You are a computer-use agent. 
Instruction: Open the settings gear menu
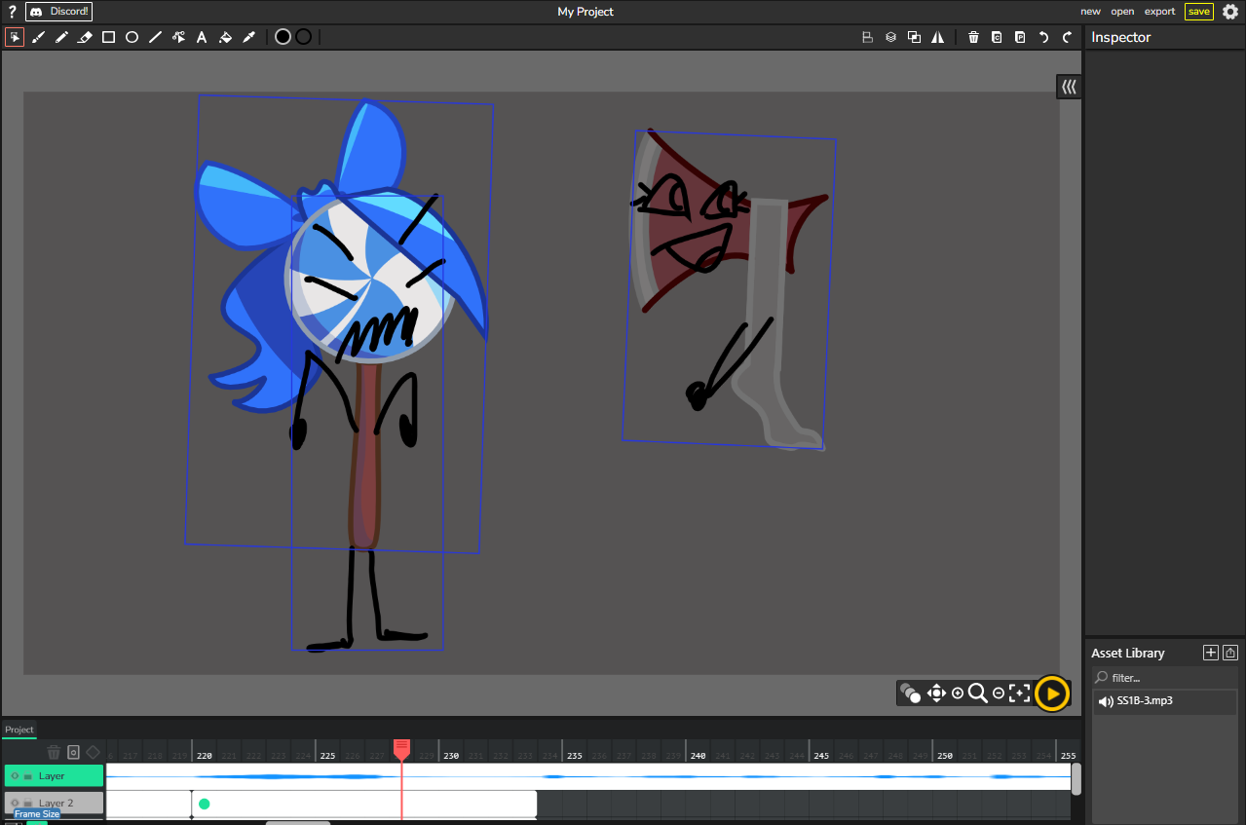[1230, 12]
